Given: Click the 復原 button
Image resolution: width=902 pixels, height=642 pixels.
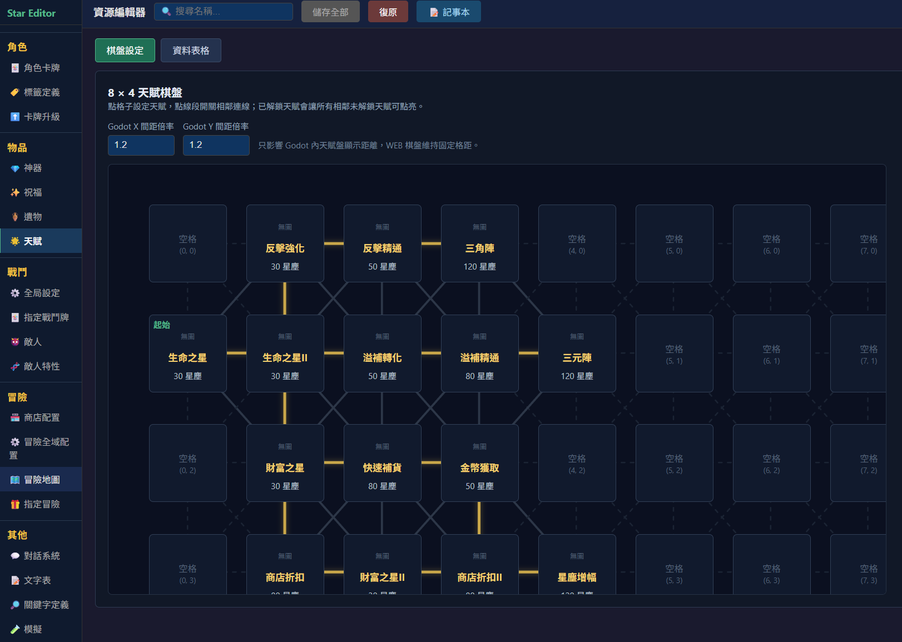Looking at the screenshot, I should [388, 12].
